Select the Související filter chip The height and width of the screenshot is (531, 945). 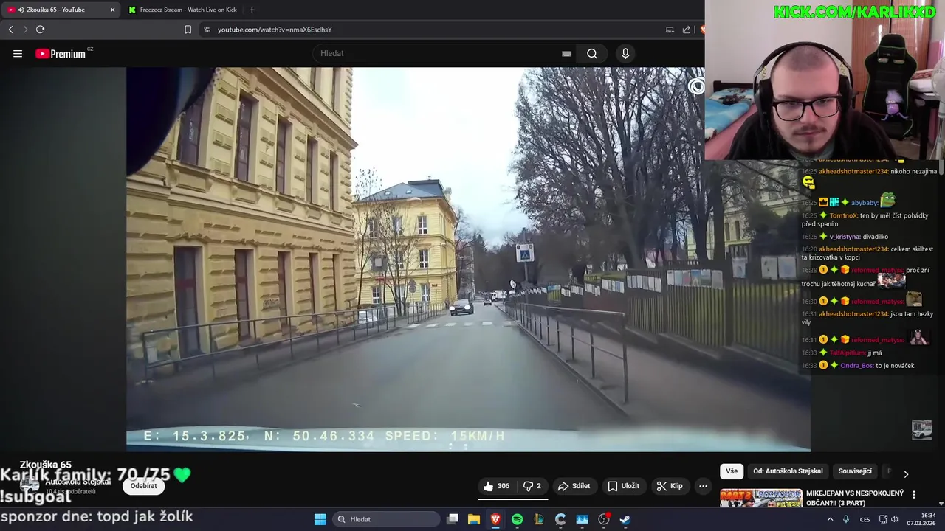point(855,471)
